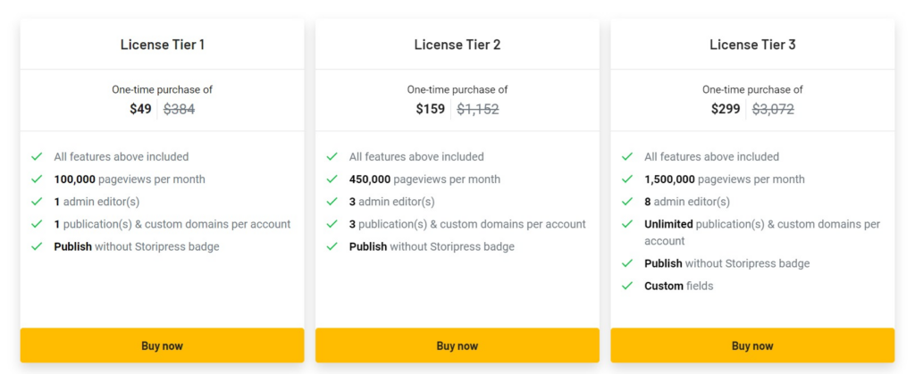Click the crossed-out $1,152 price

(478, 110)
